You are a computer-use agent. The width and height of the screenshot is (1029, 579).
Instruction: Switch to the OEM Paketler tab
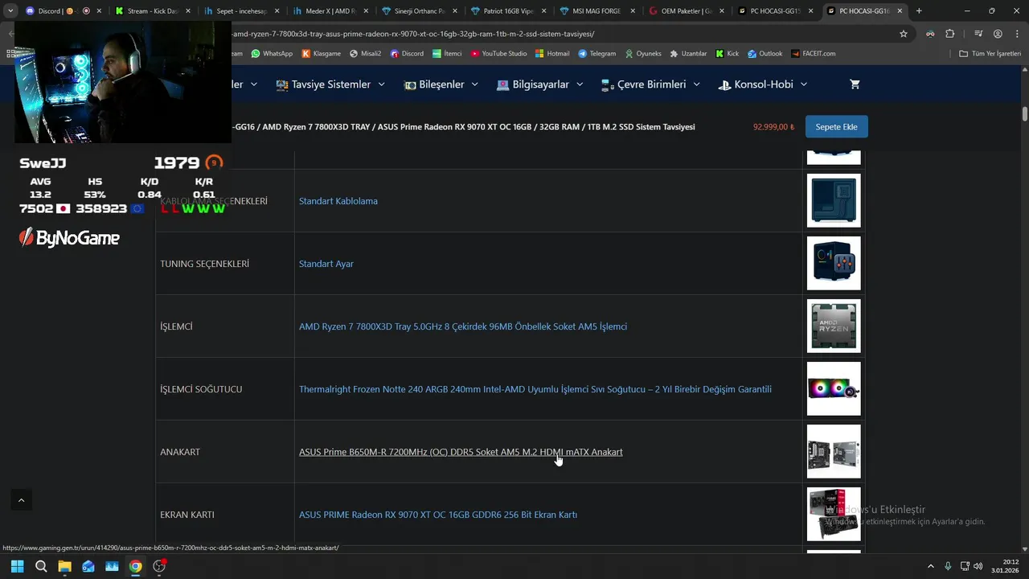[x=685, y=11]
